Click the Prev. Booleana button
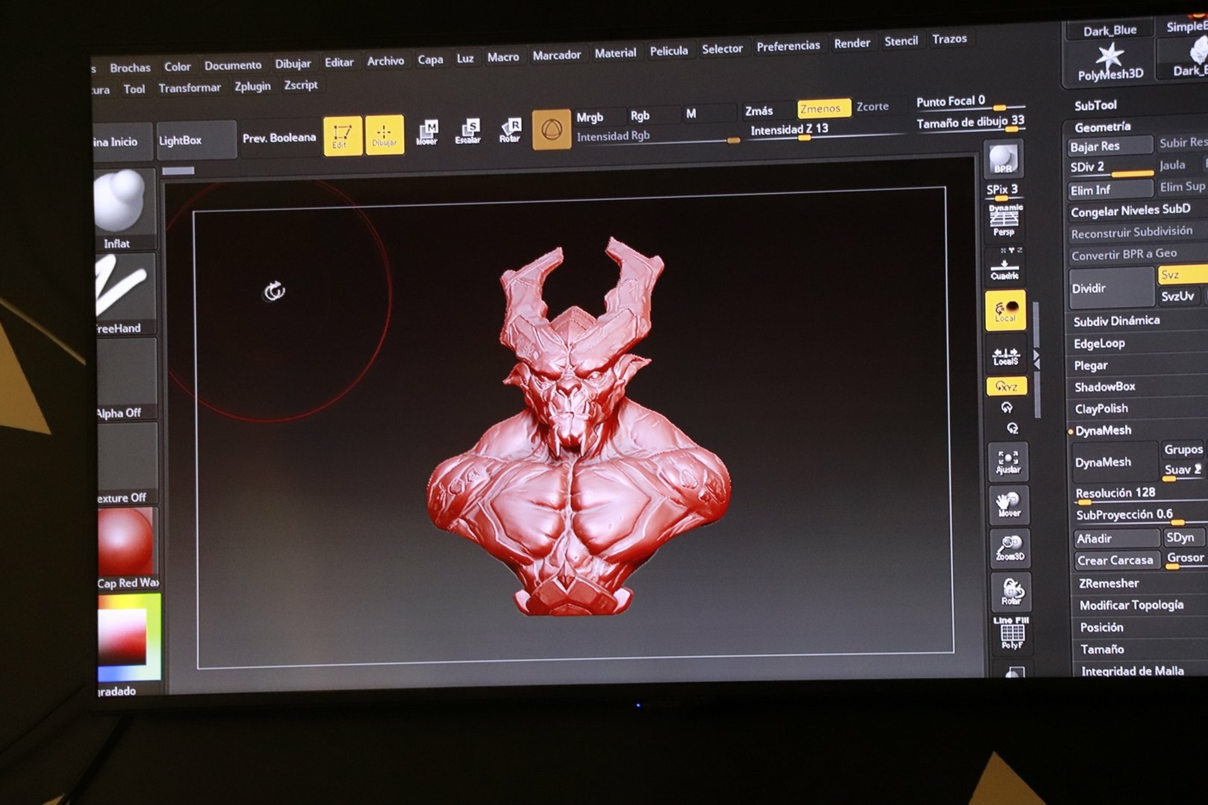Screen dimensions: 1208x805 pos(279,138)
